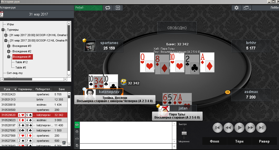Open the settings gear icon

[236, 8]
